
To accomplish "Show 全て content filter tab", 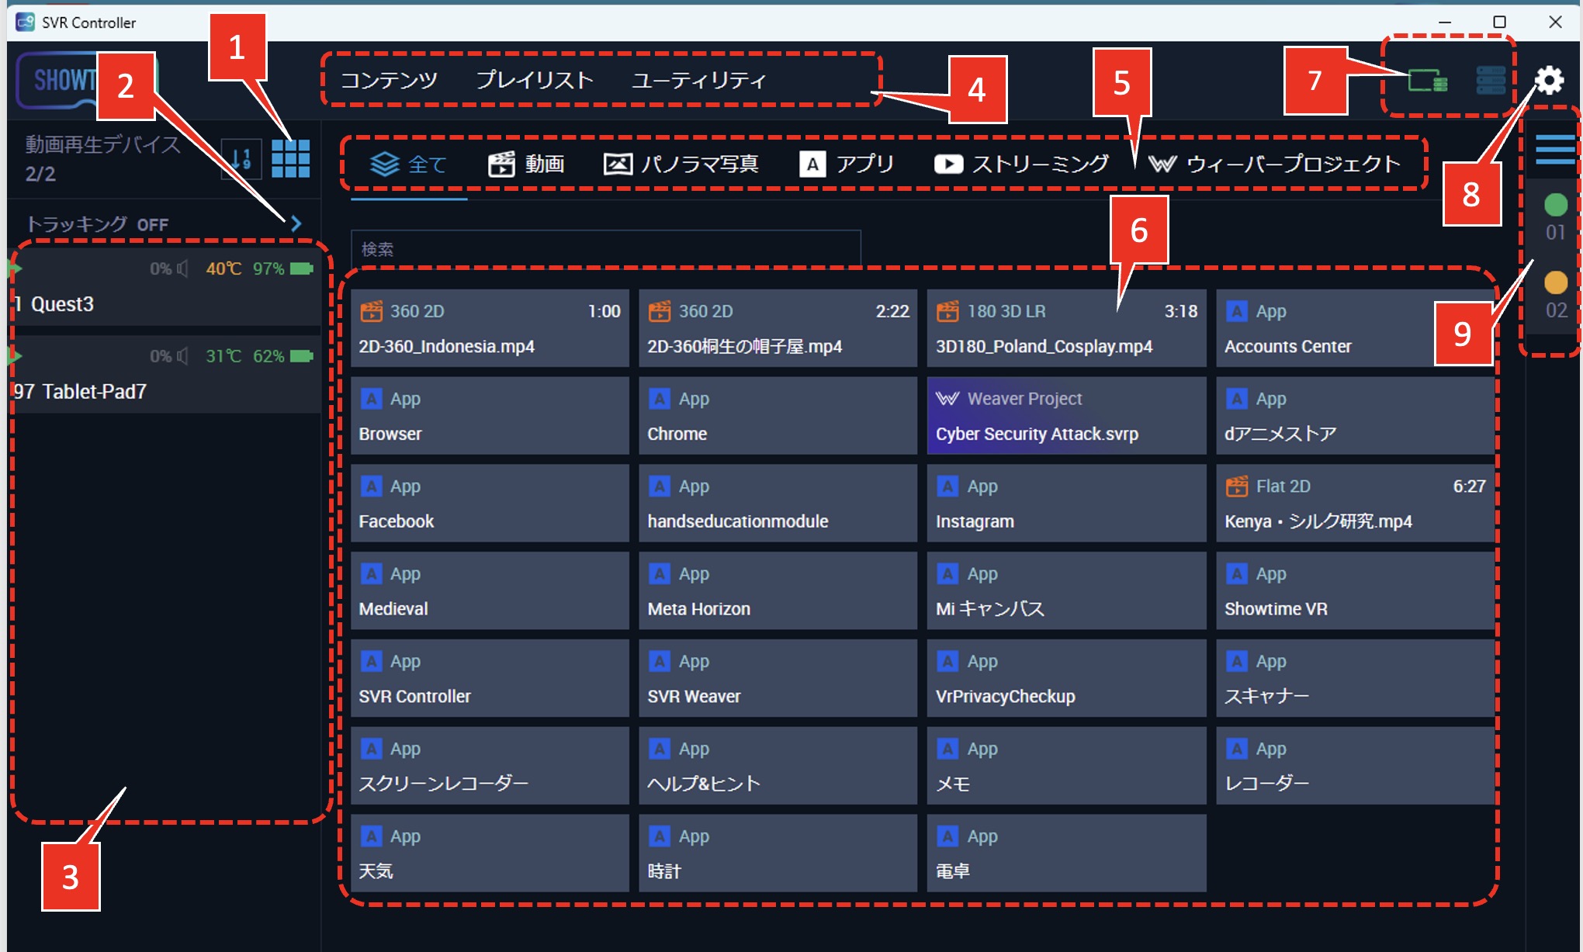I will [408, 164].
